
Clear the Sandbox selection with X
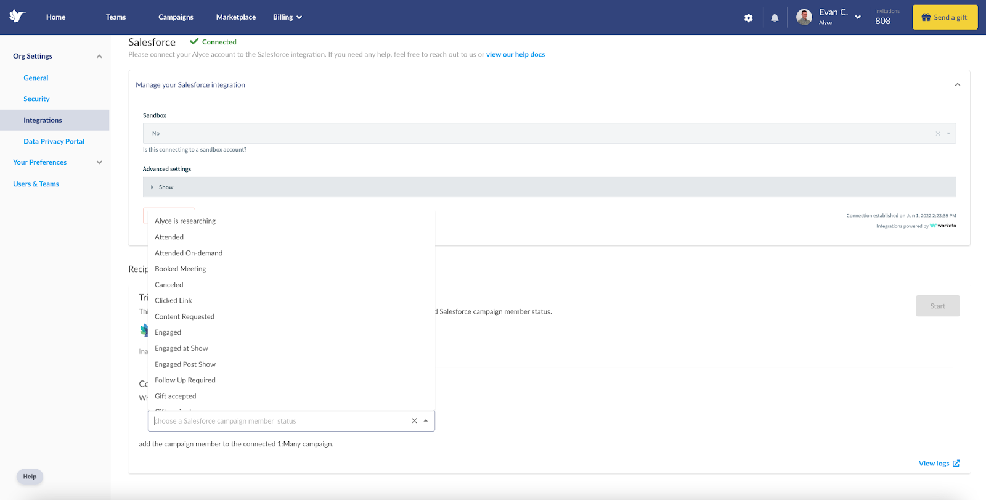pyautogui.click(x=938, y=134)
